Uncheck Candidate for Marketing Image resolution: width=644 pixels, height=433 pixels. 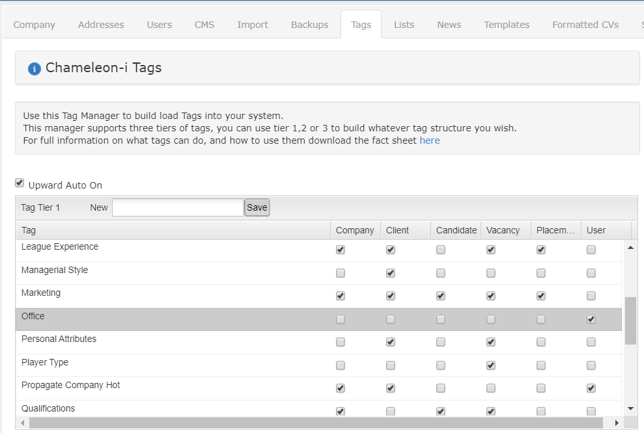(x=441, y=296)
